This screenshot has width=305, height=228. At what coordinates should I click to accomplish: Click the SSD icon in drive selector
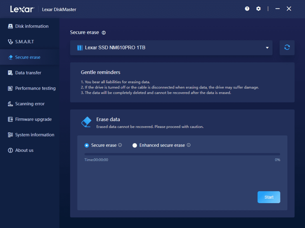(80, 47)
